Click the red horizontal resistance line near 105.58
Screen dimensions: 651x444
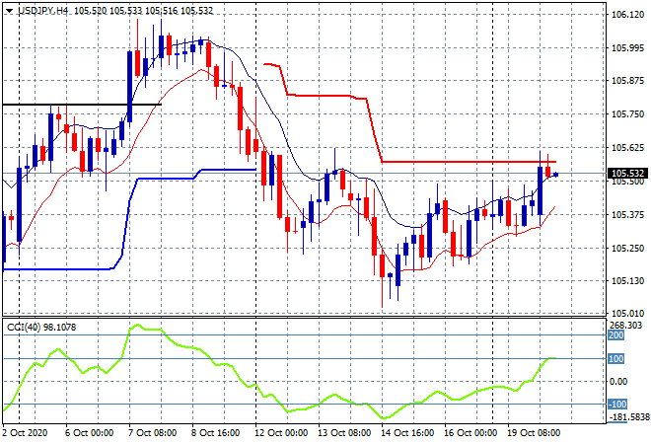point(464,161)
